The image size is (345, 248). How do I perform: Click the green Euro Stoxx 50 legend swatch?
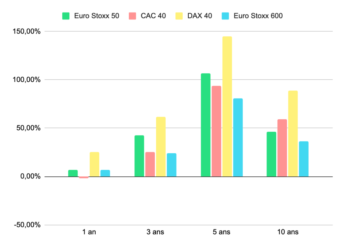tap(66, 16)
